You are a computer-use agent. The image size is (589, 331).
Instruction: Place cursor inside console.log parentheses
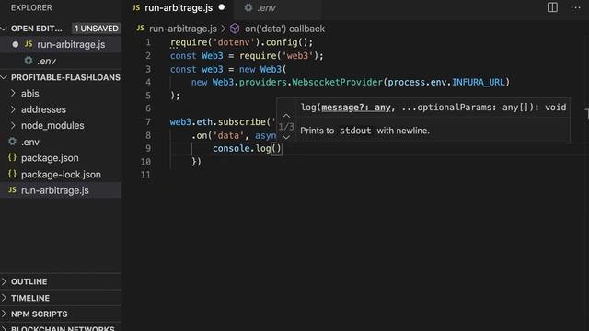(x=276, y=149)
